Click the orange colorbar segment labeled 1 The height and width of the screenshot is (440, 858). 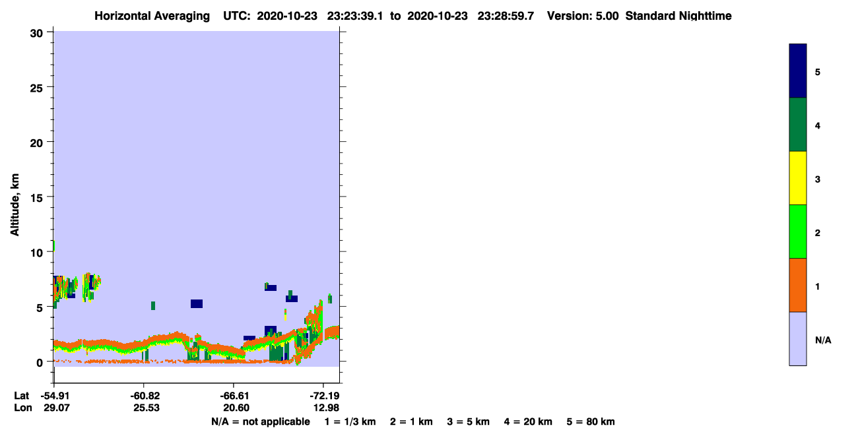(798, 285)
